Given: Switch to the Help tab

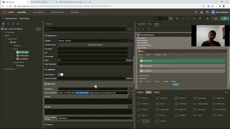Looking at the screenshot, I should coord(150,24).
